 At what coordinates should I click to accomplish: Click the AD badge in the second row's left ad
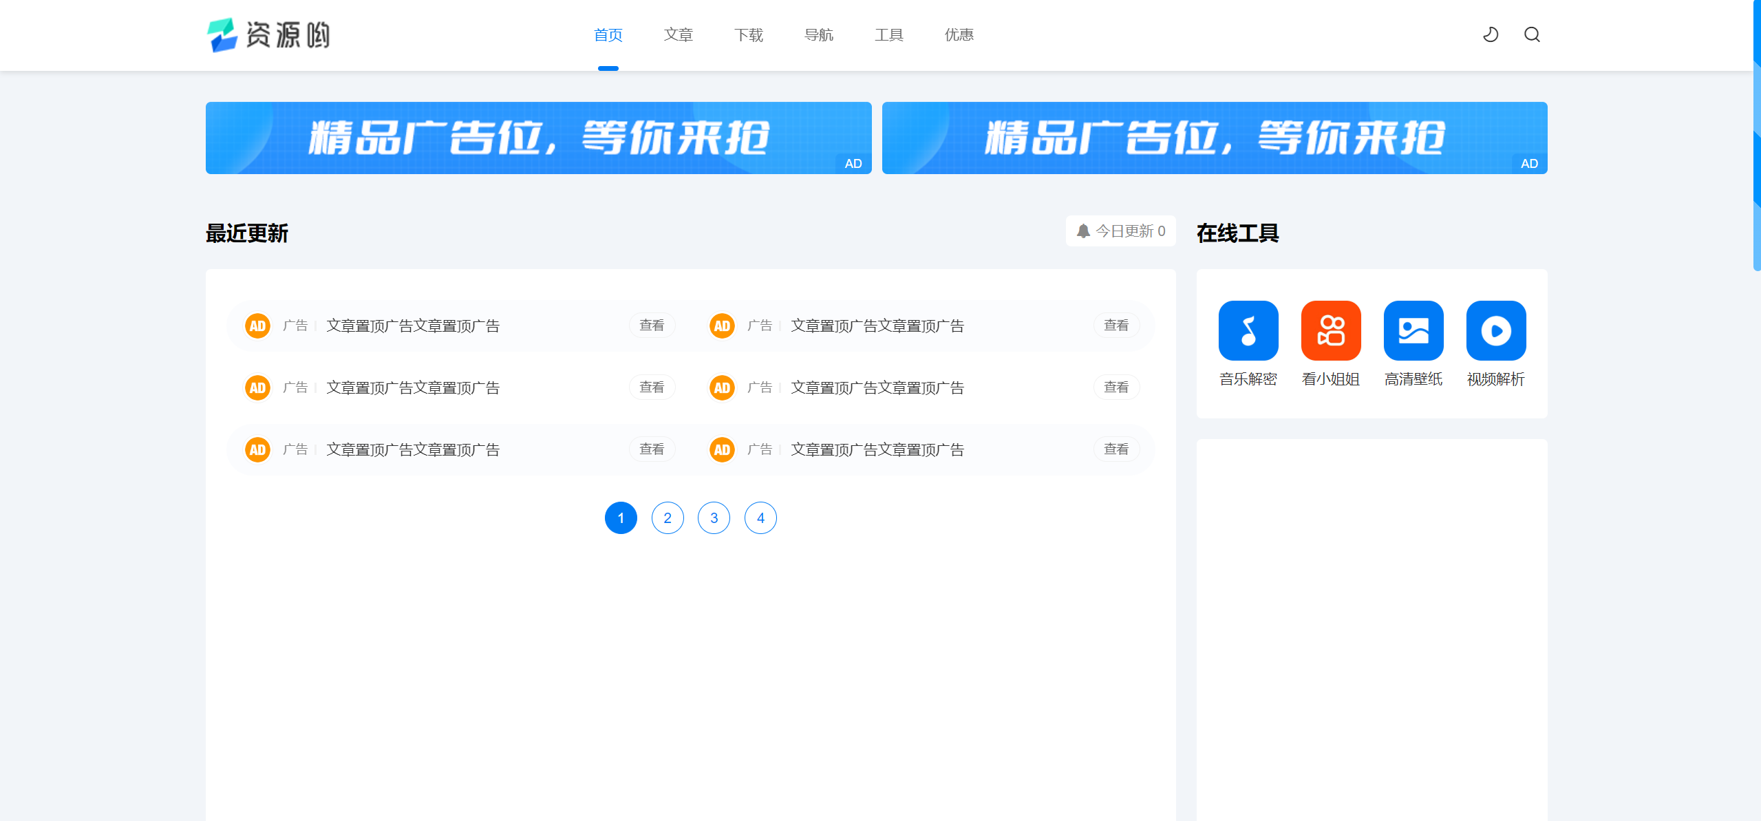[257, 387]
